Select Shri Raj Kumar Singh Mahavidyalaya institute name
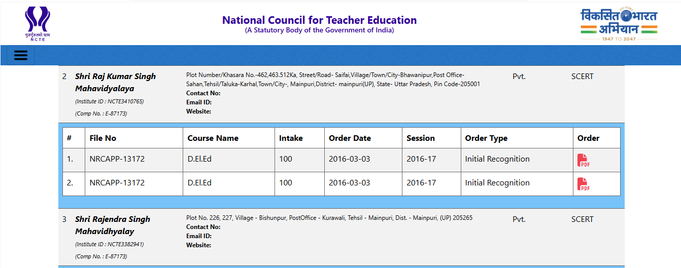This screenshot has height=268, width=681. click(115, 83)
